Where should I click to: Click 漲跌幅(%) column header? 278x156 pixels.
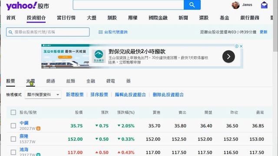[126, 112]
